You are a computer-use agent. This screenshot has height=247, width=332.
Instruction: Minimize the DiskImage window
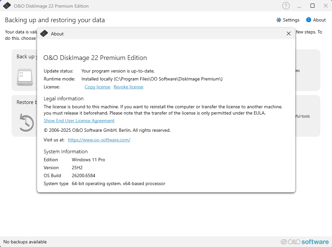pos(299,6)
